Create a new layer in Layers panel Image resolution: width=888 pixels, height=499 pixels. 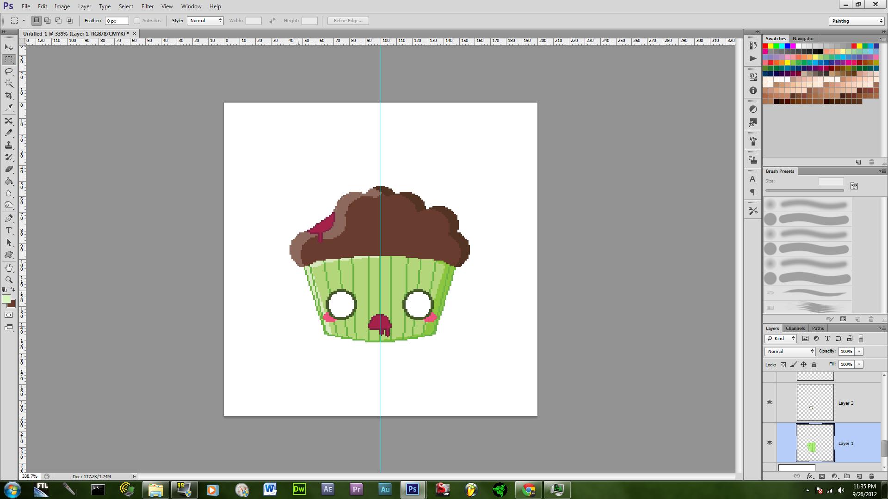[859, 476]
